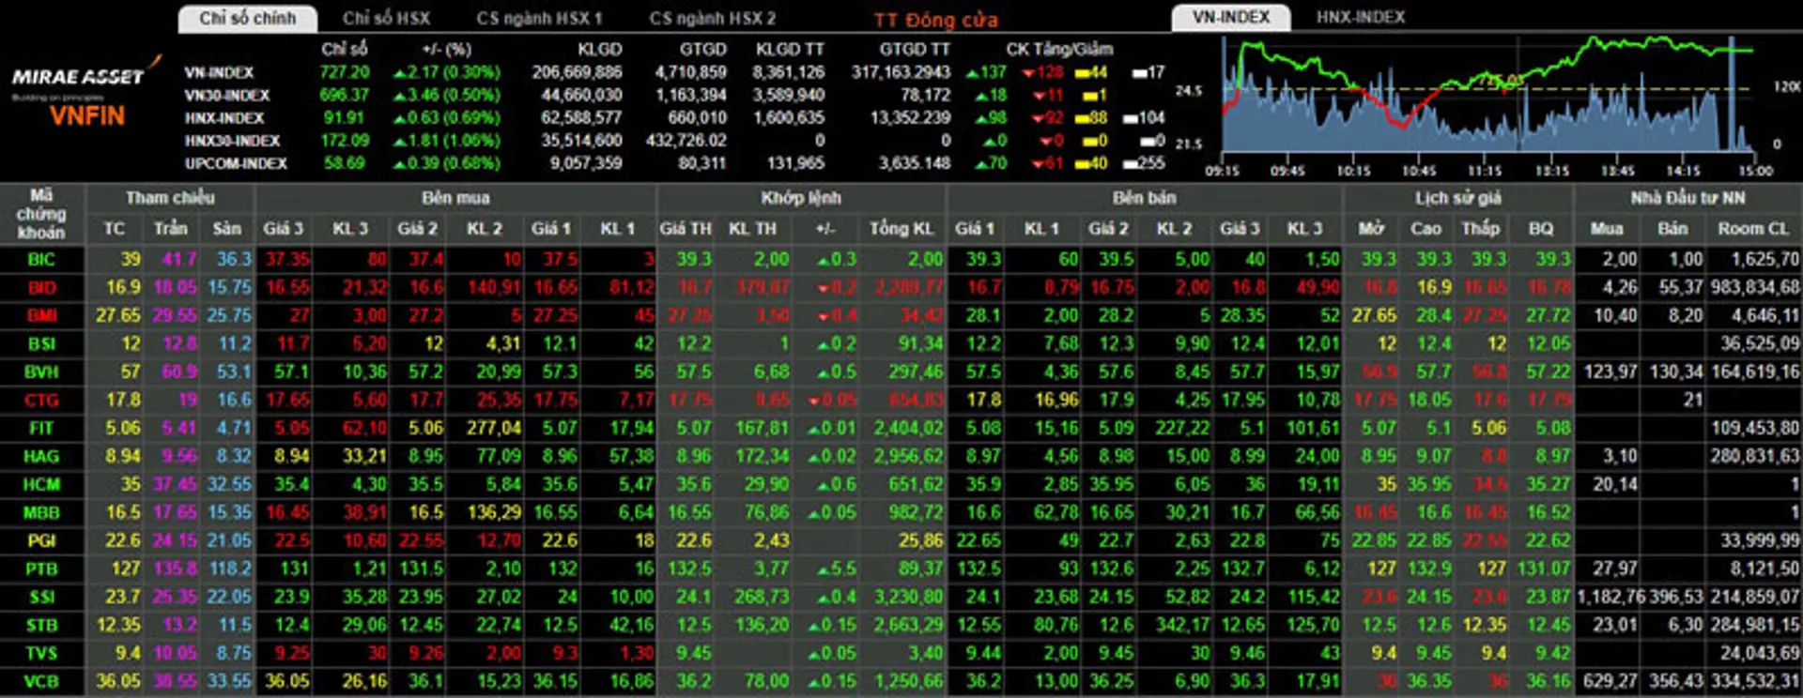Open the CS ngành HSX 1 tab

pyautogui.click(x=539, y=19)
